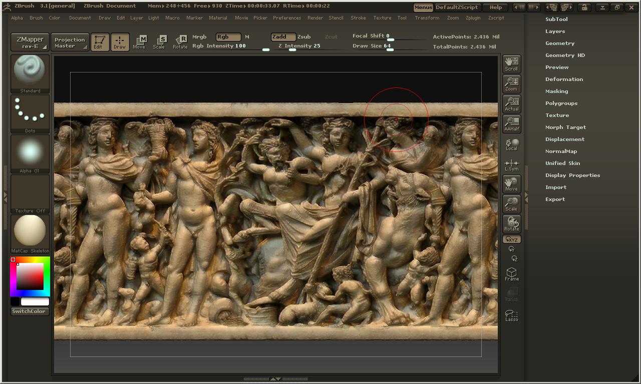Viewport: 641px width, 384px height.
Task: Select the Rotate tool in top shelf
Action: click(180, 42)
